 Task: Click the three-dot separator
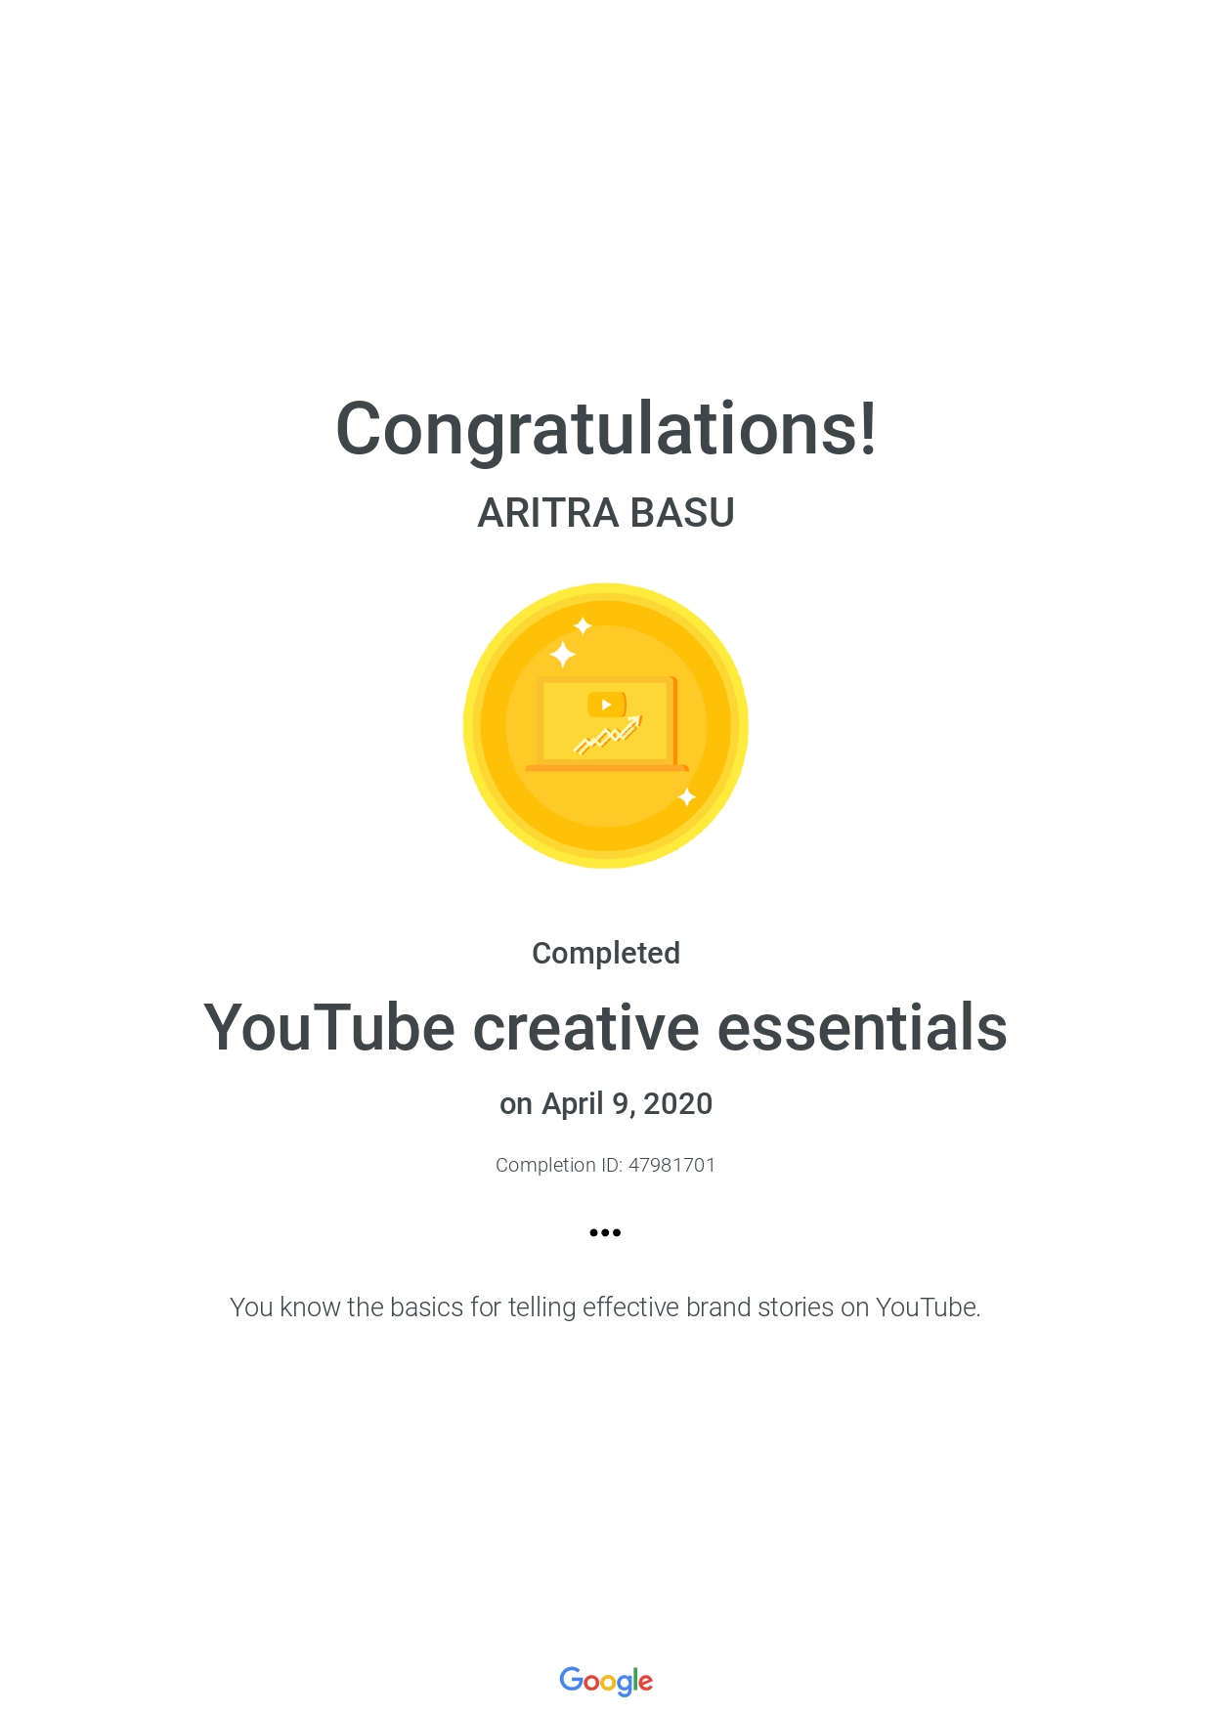(605, 1232)
